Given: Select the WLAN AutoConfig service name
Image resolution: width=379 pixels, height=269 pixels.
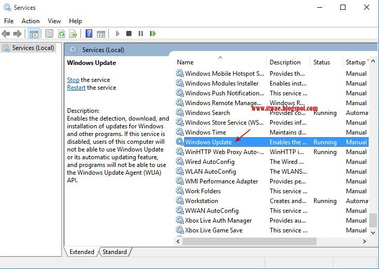Looking at the screenshot, I should (210, 172).
